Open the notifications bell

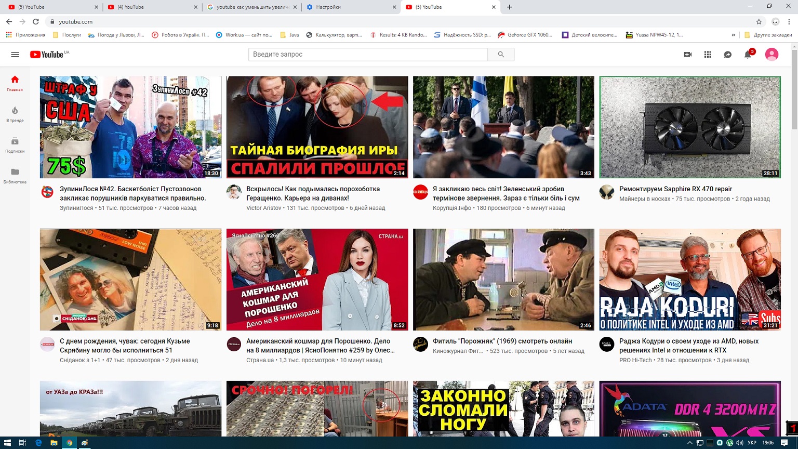(x=748, y=54)
